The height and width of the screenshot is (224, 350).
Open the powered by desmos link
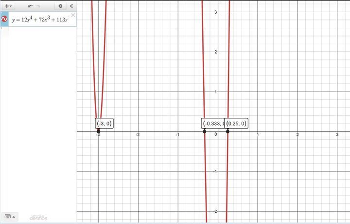click(38, 217)
